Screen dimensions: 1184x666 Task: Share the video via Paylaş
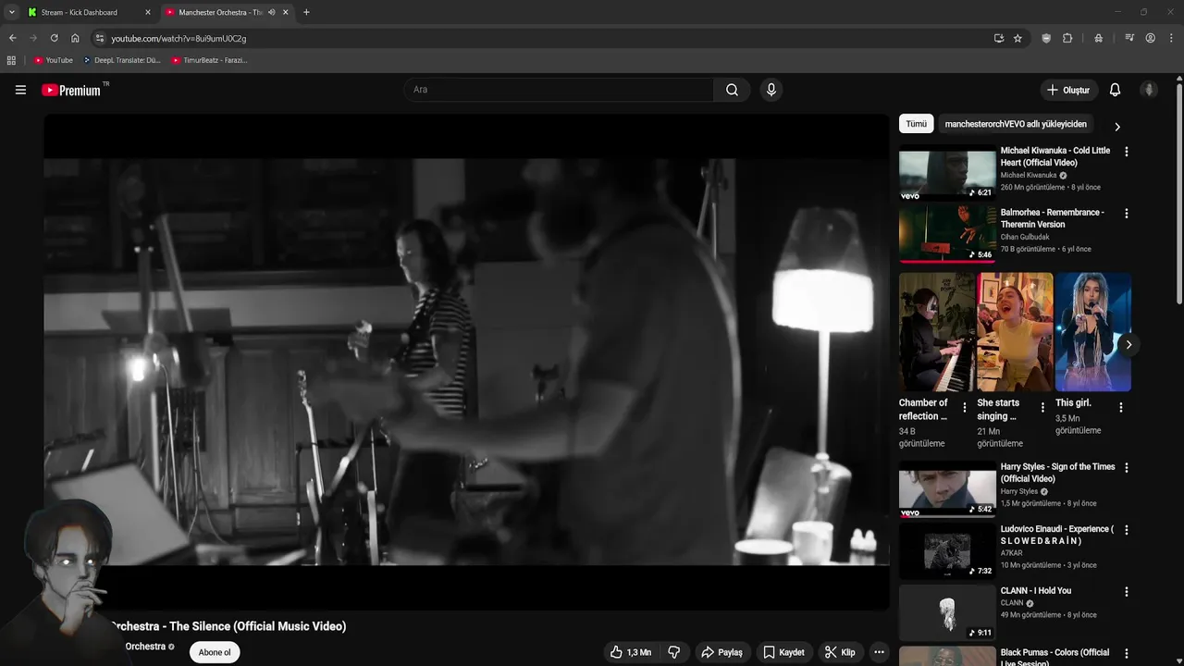point(721,652)
